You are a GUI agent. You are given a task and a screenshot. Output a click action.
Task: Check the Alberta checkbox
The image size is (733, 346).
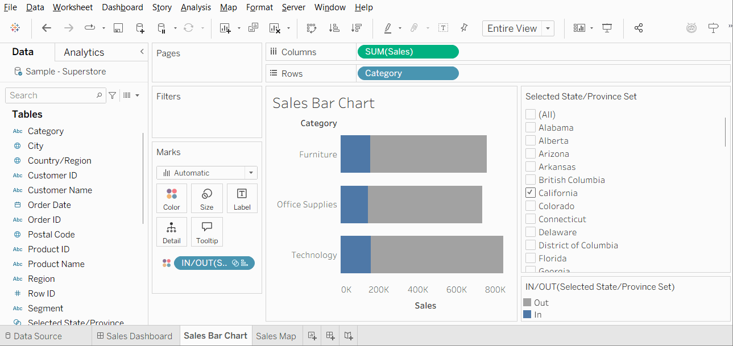click(x=530, y=140)
